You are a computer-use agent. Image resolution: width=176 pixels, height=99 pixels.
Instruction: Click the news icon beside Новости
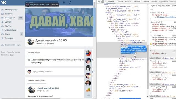[x=2, y=14]
